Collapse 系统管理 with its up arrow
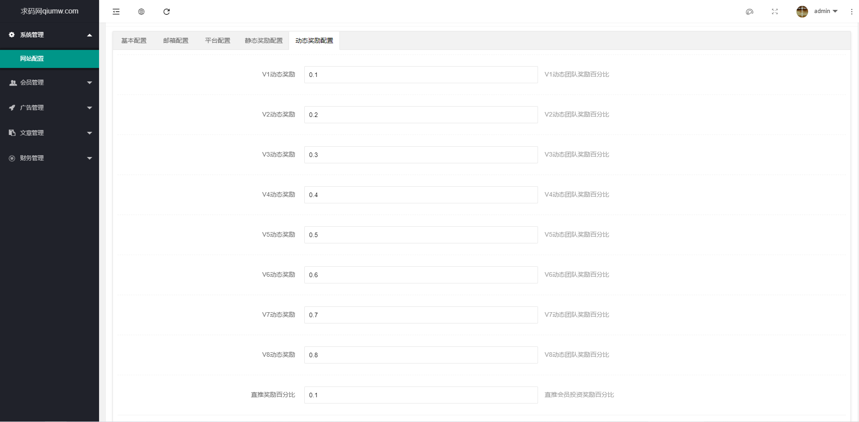This screenshot has width=859, height=422. tap(90, 35)
